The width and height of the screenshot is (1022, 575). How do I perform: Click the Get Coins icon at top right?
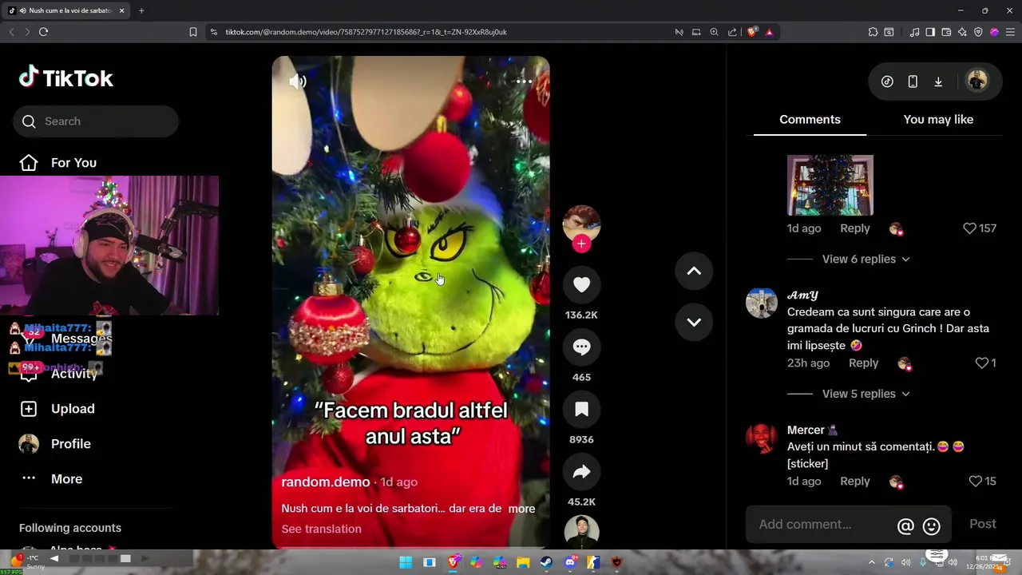(887, 81)
